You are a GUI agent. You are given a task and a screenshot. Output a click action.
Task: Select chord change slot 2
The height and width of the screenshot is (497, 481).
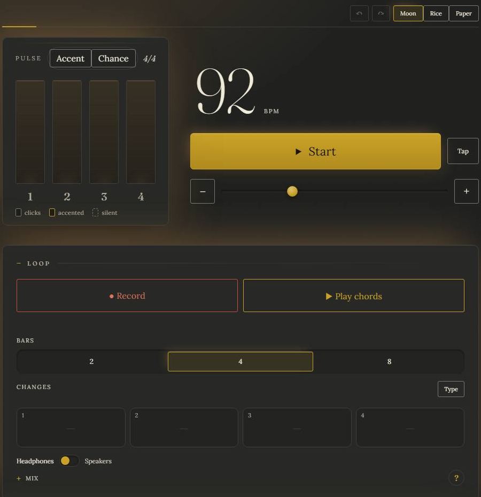click(x=184, y=428)
